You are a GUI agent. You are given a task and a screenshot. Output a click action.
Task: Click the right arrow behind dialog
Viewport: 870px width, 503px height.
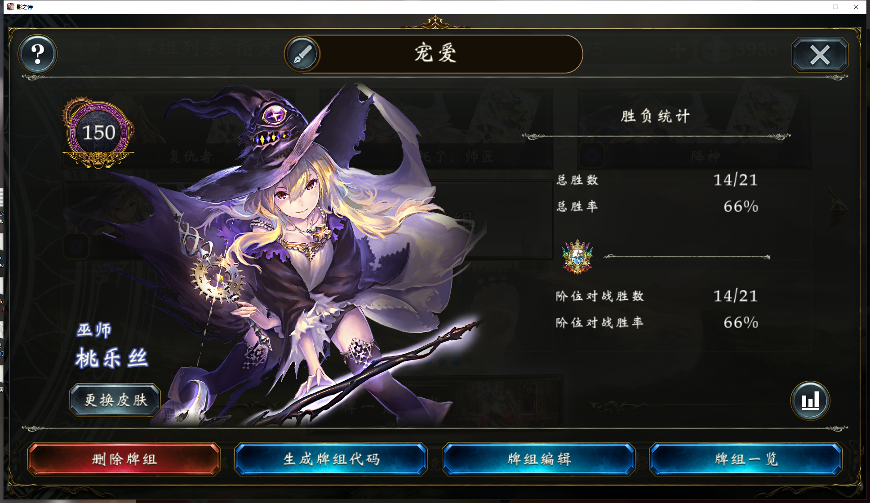[x=839, y=209]
